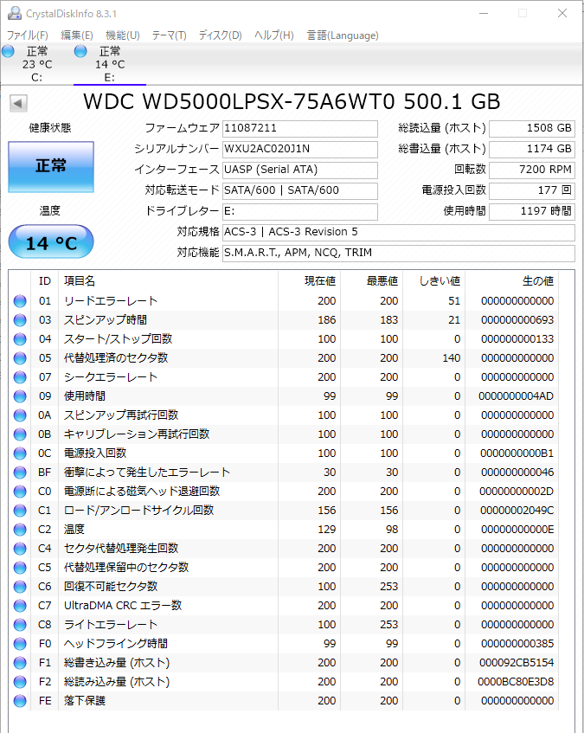Click CrystalDiskInfo app icon in title bar

[14, 13]
